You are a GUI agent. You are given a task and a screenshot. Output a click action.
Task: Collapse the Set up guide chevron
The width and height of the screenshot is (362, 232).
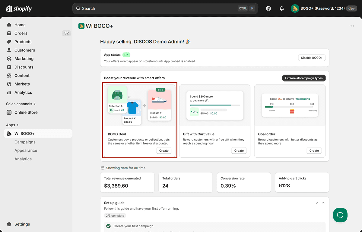[x=323, y=203]
